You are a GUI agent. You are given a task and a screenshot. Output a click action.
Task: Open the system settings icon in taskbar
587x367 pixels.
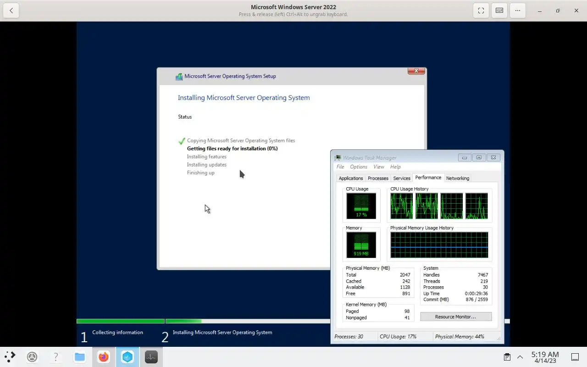click(32, 357)
